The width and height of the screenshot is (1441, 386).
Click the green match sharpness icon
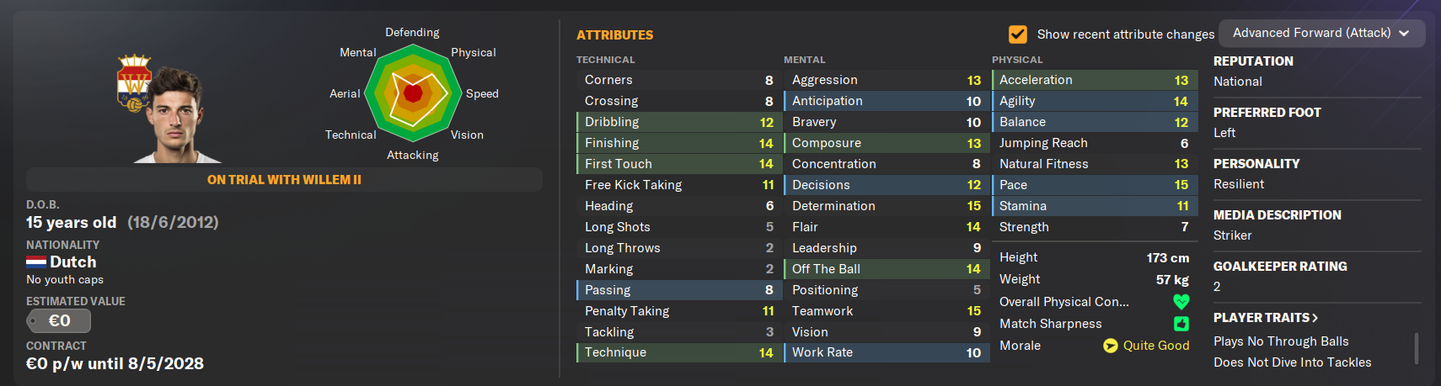(x=1181, y=324)
